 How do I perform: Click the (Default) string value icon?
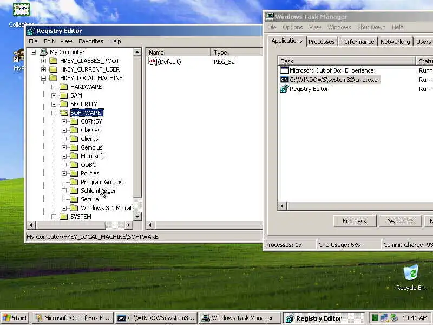tap(153, 61)
